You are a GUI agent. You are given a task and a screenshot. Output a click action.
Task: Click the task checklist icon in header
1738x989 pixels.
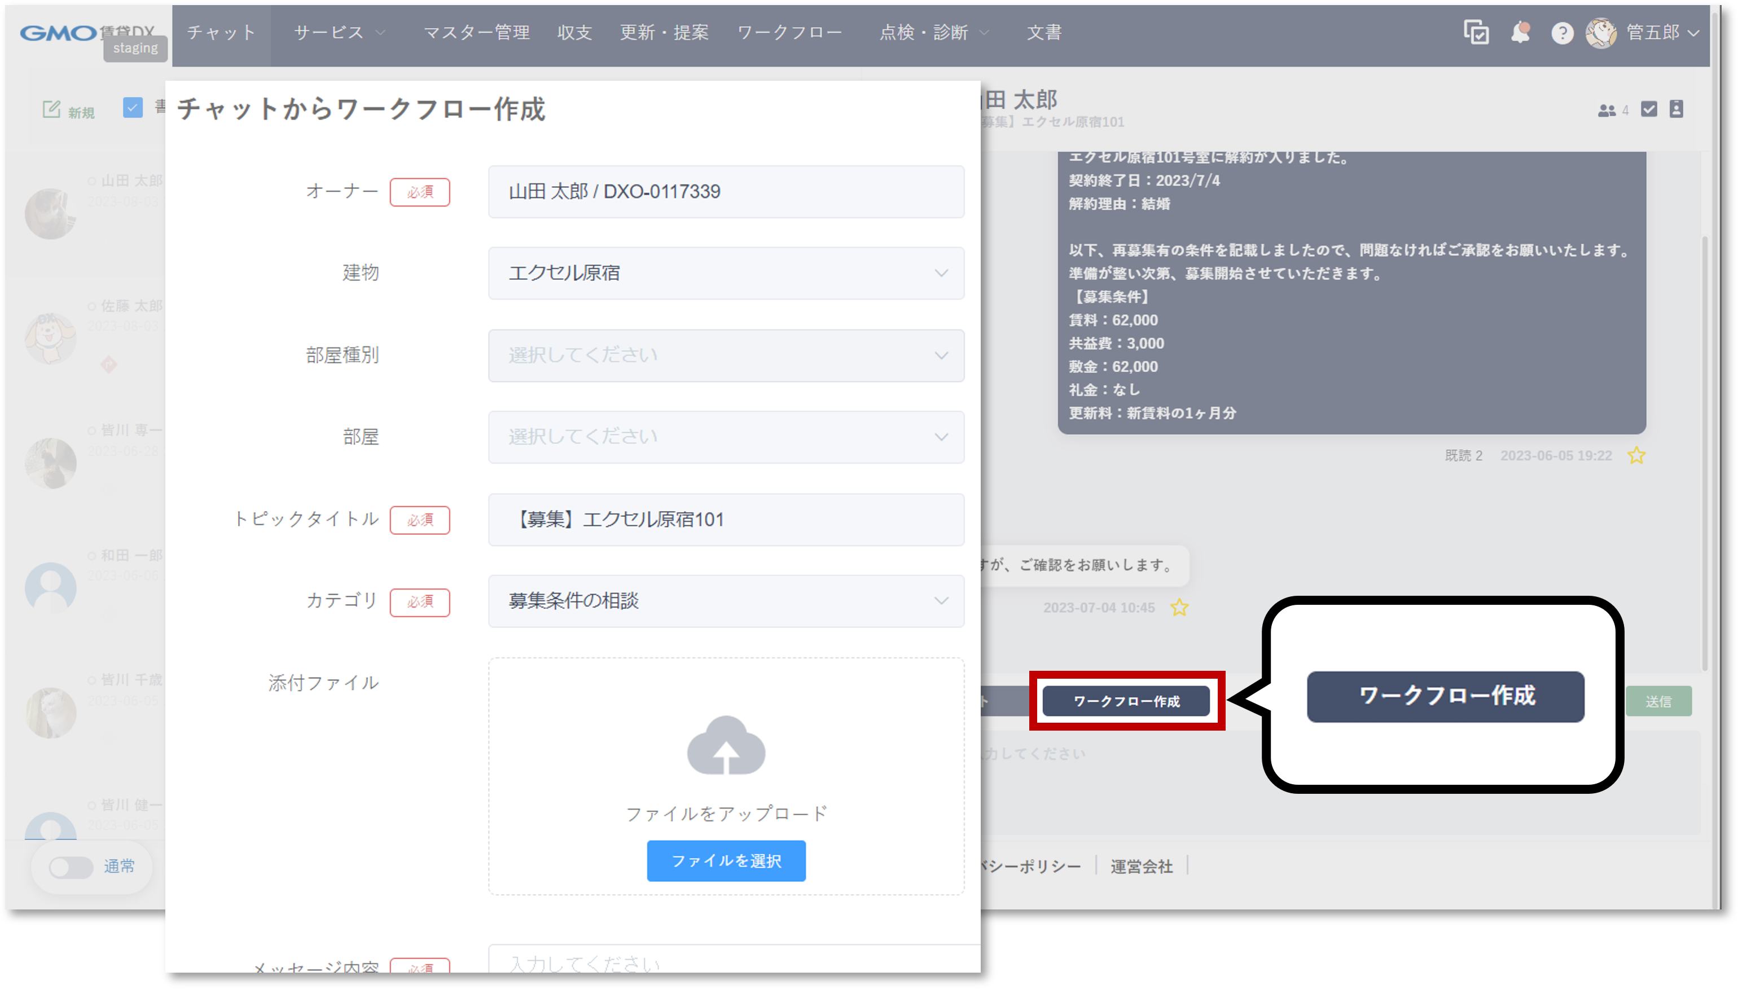[1476, 33]
